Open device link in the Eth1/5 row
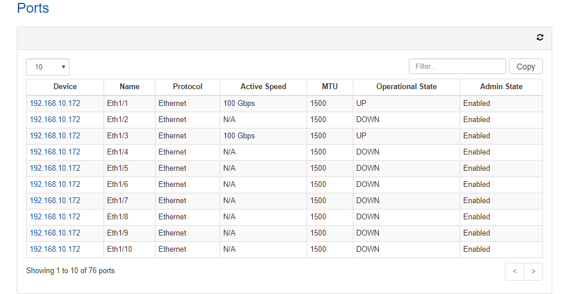569x294 pixels. tap(55, 168)
